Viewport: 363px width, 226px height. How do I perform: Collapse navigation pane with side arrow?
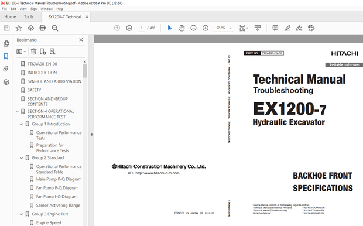click(x=91, y=135)
